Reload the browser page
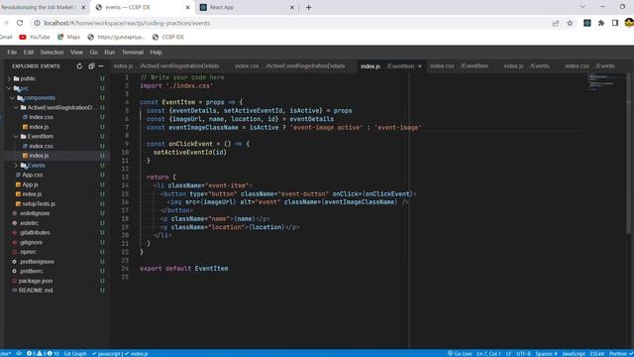This screenshot has width=634, height=357. click(x=20, y=23)
